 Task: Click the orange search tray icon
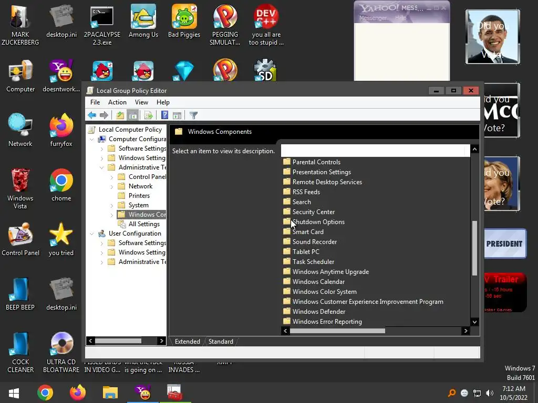pyautogui.click(x=451, y=393)
